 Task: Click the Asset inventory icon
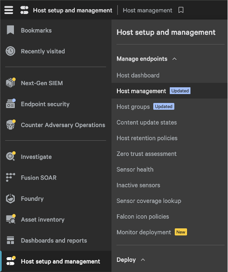11,219
